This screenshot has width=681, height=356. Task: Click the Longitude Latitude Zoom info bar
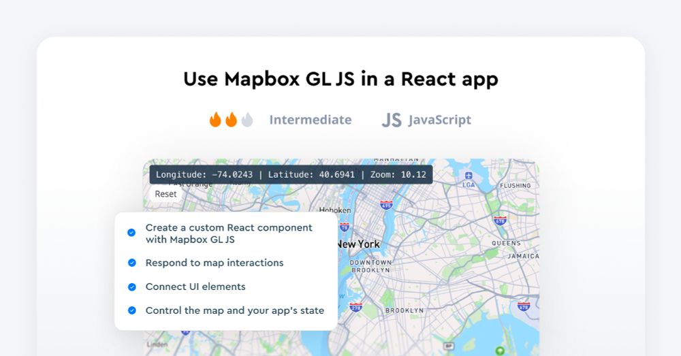pos(291,174)
